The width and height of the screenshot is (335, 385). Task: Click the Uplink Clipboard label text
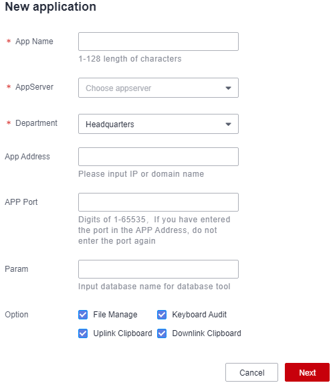[x=122, y=333]
